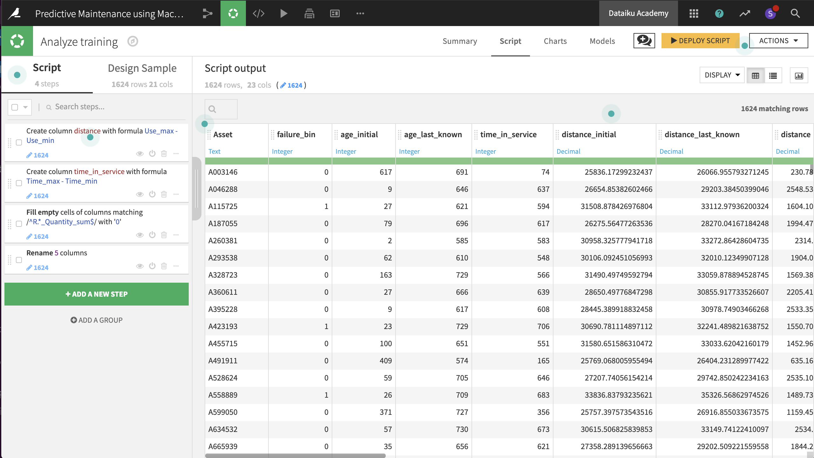The width and height of the screenshot is (814, 458).
Task: Click the 1624 link beside Script output cols
Action: [291, 85]
